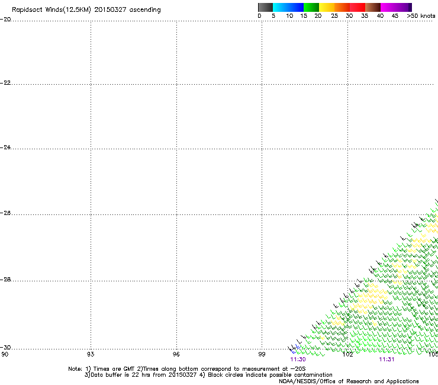Click the gray 0-5 knots color band
Image resolution: width=438 pixels, height=385 pixels.
[x=265, y=7]
